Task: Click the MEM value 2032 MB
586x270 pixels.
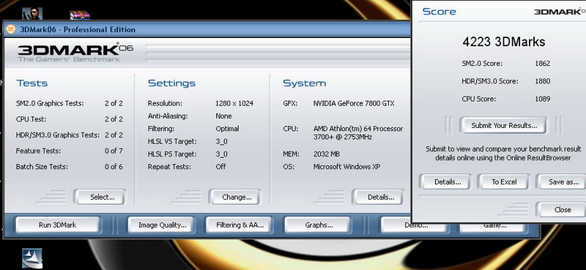Action: (326, 154)
